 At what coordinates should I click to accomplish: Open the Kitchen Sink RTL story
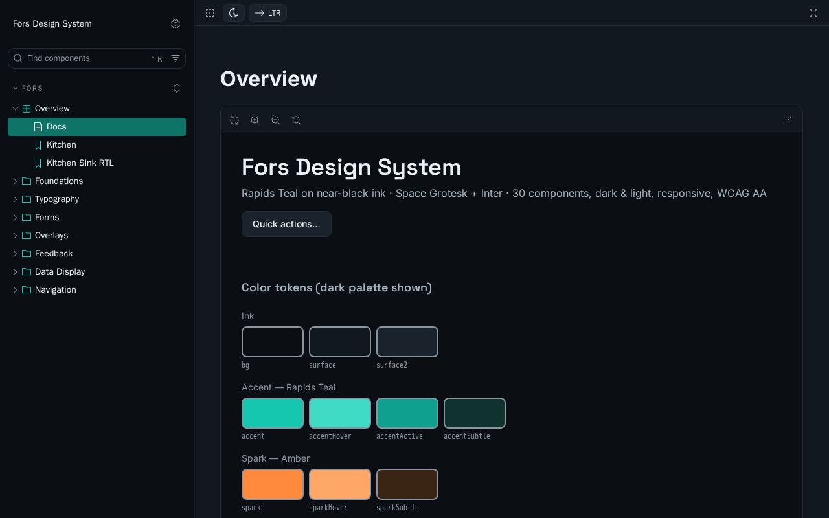point(97,163)
